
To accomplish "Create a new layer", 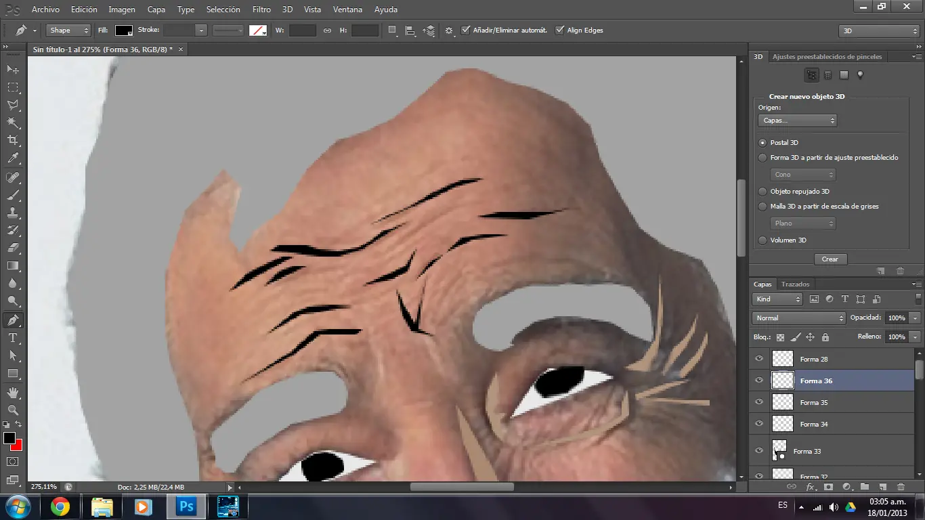I will coord(882,487).
